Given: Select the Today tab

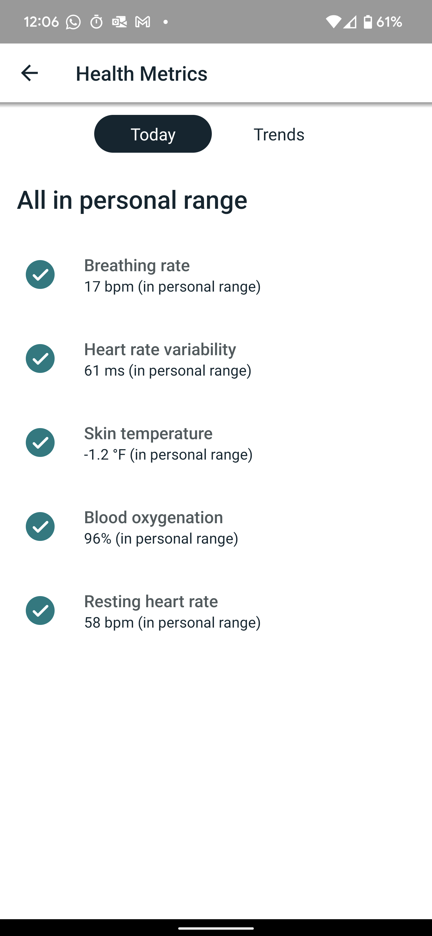Looking at the screenshot, I should point(153,134).
